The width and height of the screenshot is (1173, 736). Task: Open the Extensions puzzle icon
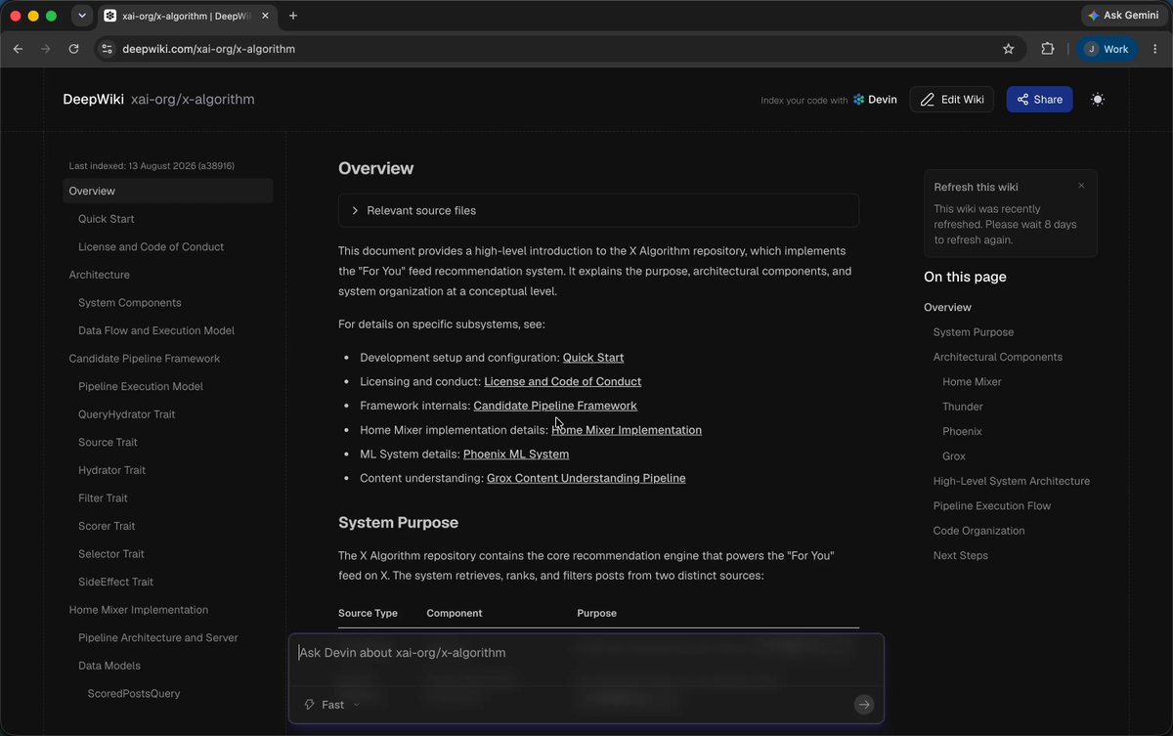pos(1048,49)
